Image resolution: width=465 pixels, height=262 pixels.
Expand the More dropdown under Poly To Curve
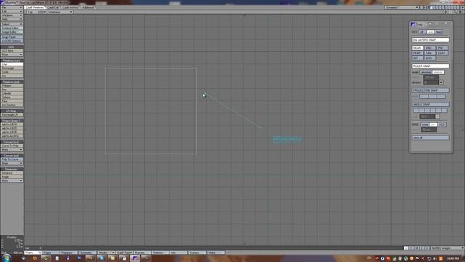pyautogui.click(x=12, y=163)
